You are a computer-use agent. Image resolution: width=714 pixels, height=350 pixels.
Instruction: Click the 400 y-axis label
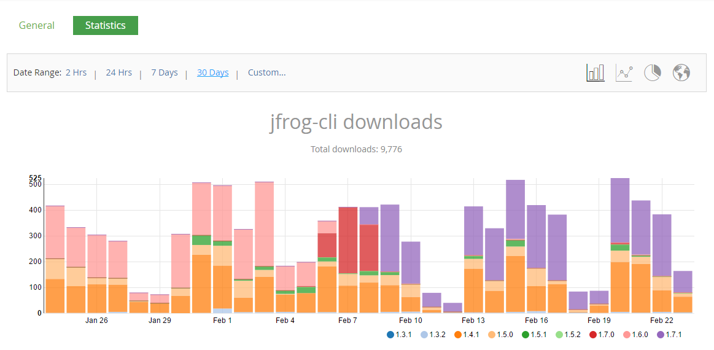(35, 210)
